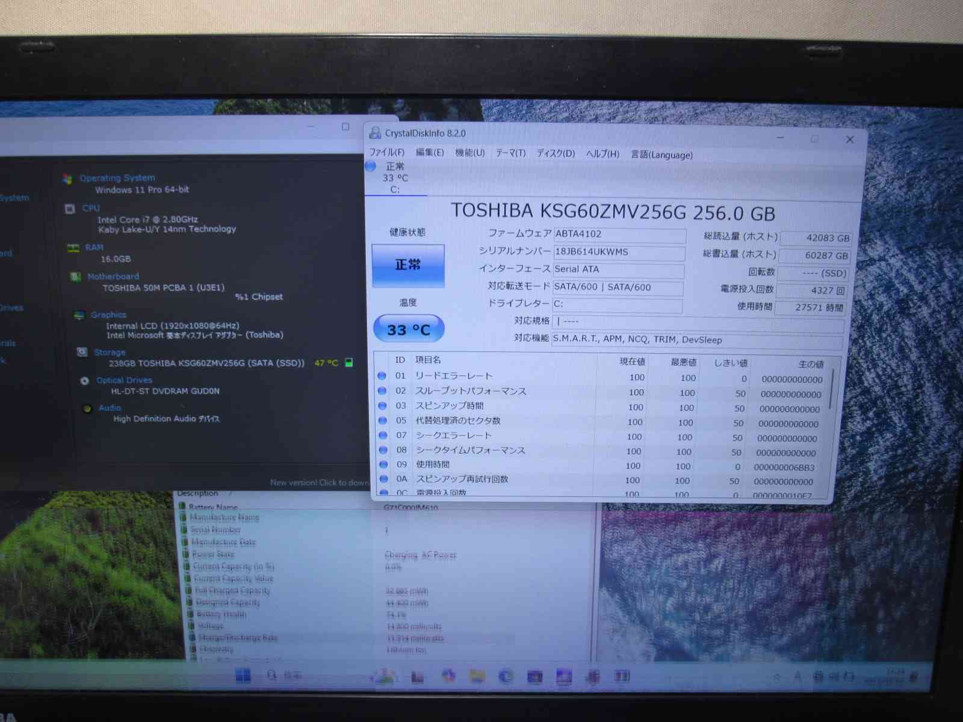The width and height of the screenshot is (963, 722).
Task: Click the Audio speaker icon in Speccy
Action: tap(87, 409)
